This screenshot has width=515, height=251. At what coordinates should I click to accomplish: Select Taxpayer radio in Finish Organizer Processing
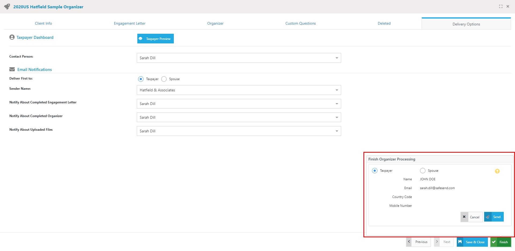(x=375, y=171)
